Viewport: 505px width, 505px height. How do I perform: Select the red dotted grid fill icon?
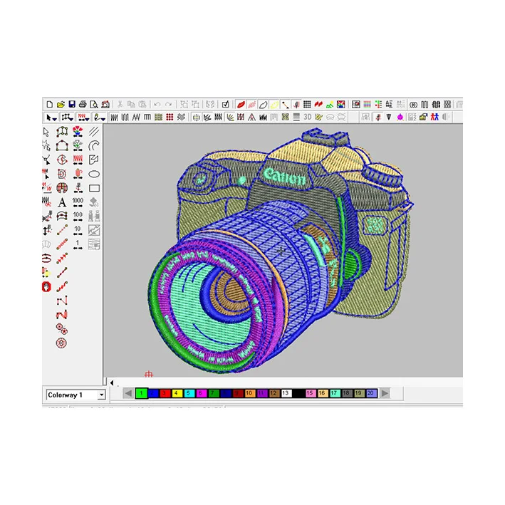click(x=170, y=118)
